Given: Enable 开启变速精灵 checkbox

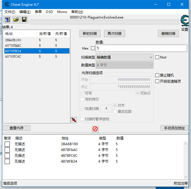Looking at the screenshot, I should [x=157, y=81].
